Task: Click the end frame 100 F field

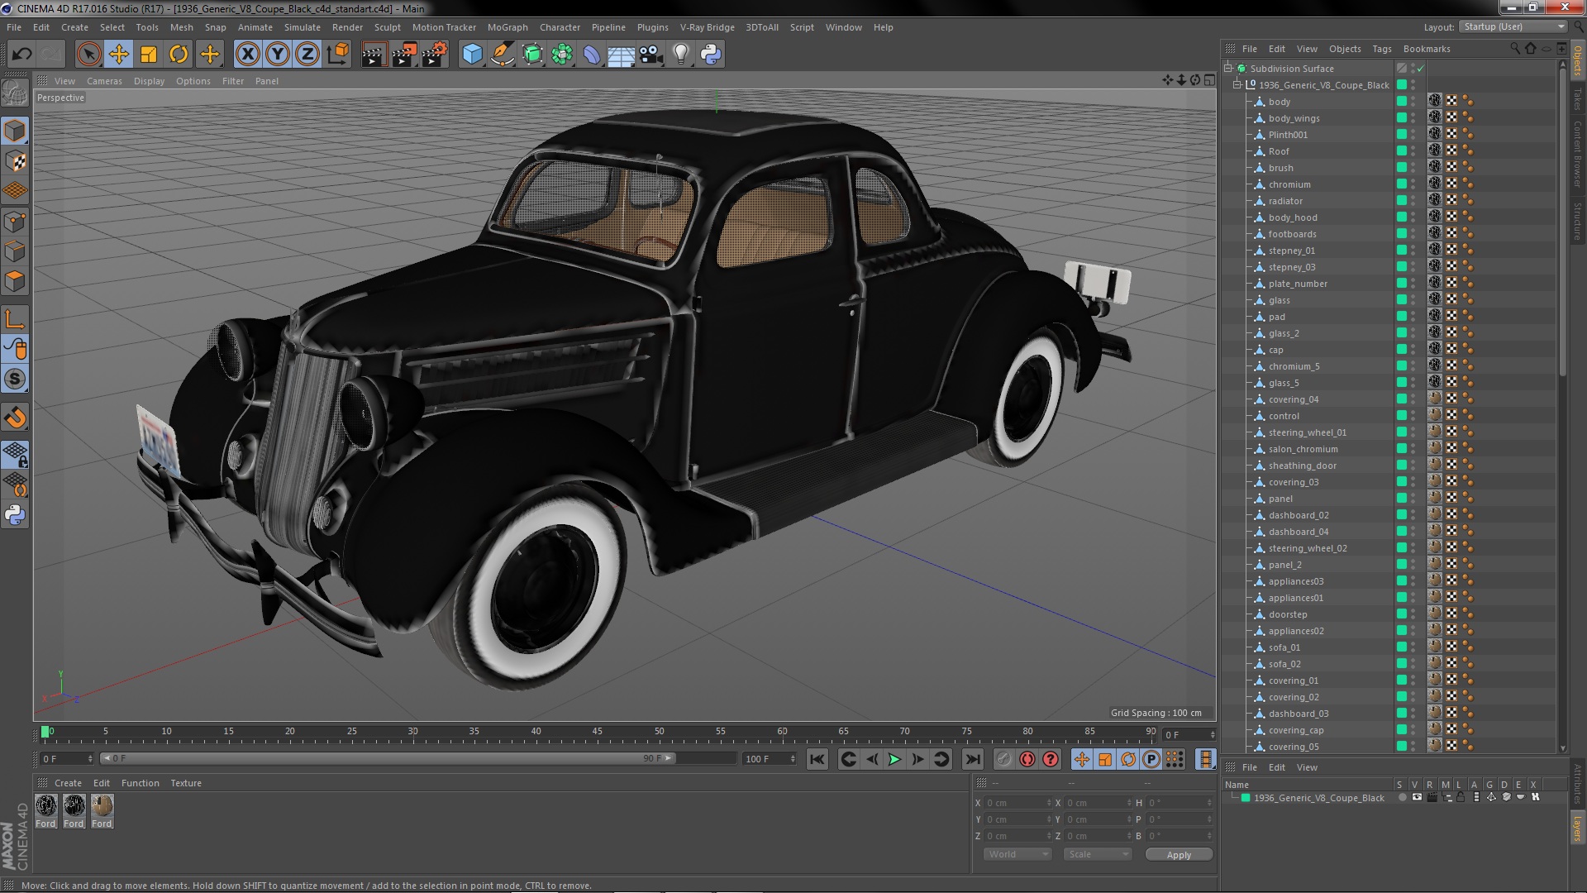Action: click(x=769, y=758)
